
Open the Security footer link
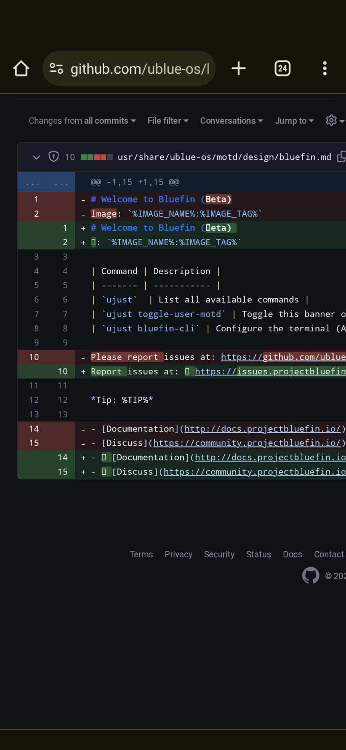pos(219,554)
